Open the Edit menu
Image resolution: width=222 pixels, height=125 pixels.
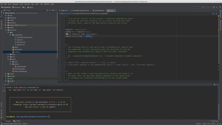(6, 4)
